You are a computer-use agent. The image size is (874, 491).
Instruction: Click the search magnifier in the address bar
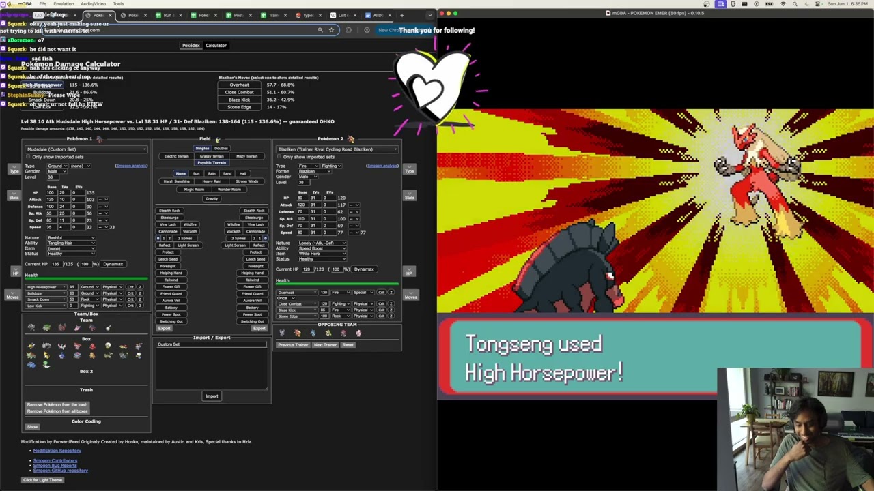[x=320, y=30]
